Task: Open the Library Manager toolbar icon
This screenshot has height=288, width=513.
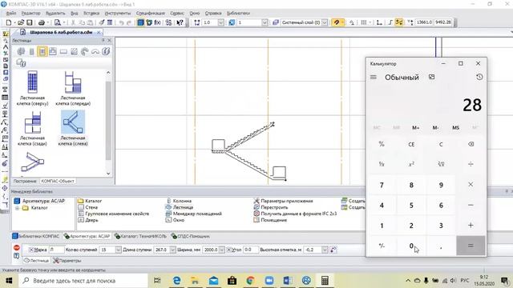Action: point(140,22)
